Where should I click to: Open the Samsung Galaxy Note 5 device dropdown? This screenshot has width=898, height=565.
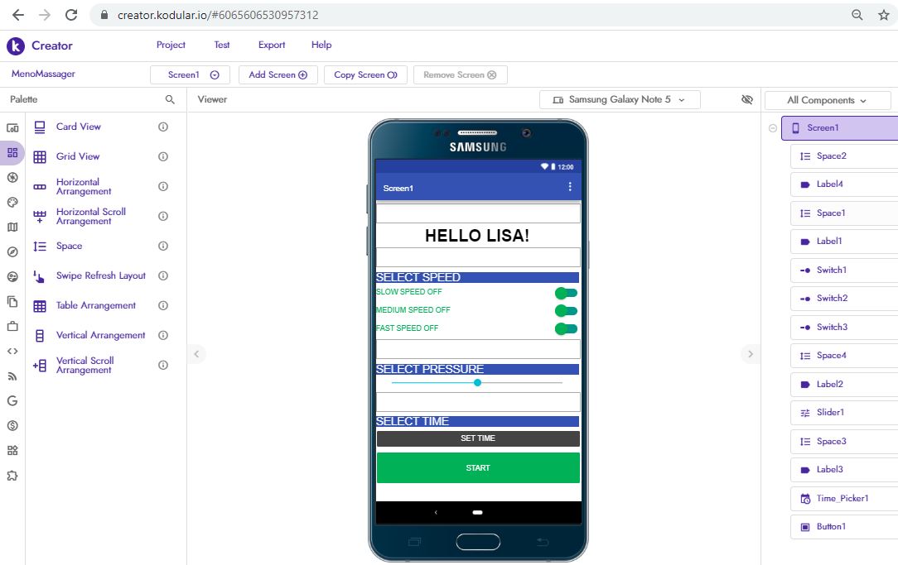[x=620, y=99]
